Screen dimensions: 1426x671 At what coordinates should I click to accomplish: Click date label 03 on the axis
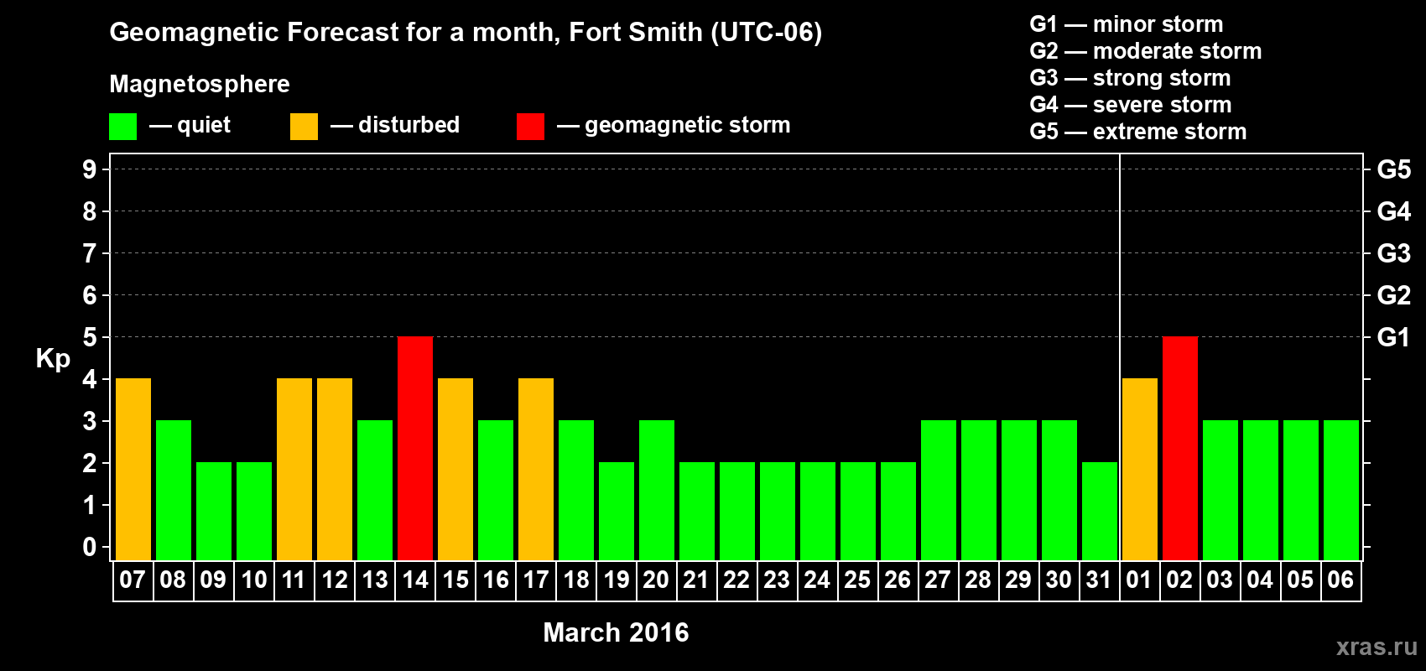[1220, 580]
